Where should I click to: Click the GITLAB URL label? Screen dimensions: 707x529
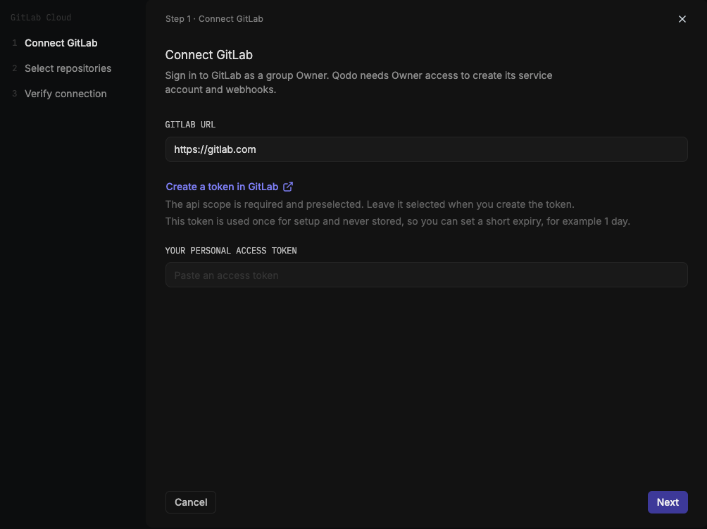point(190,125)
